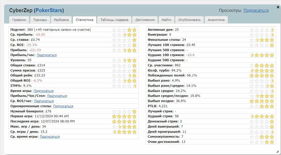Click the Последняя игра date 12/07/2024 08:00 PM

pyautogui.click(x=58, y=121)
